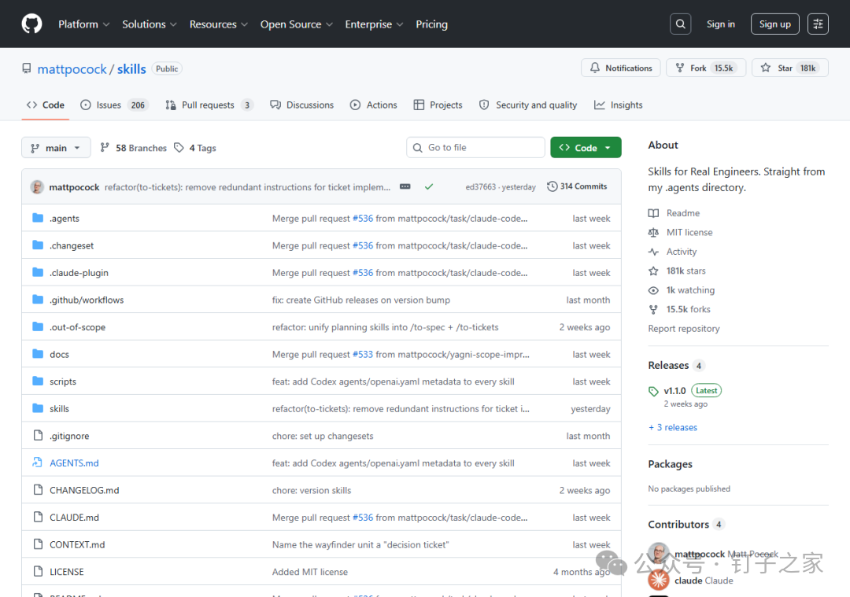
Task: Click the docs folder icon
Action: pos(38,354)
